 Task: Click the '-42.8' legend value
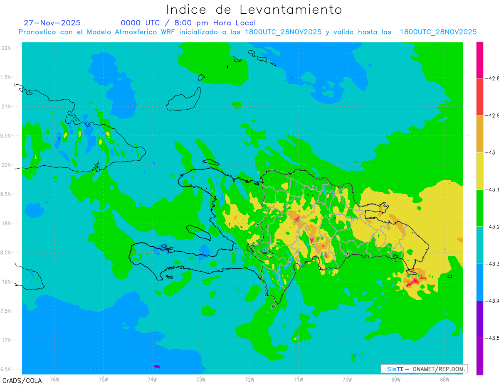(x=492, y=78)
